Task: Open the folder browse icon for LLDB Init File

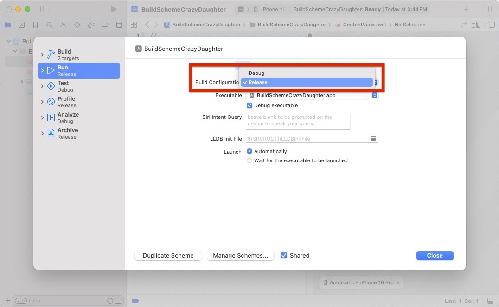Action: tap(373, 139)
